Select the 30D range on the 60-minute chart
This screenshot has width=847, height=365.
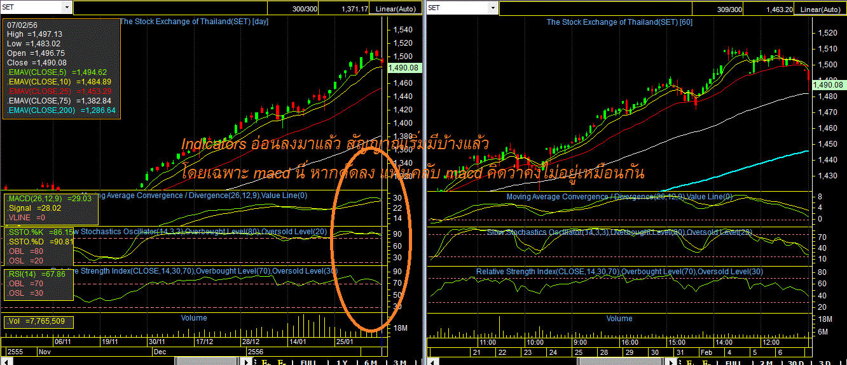[795, 362]
